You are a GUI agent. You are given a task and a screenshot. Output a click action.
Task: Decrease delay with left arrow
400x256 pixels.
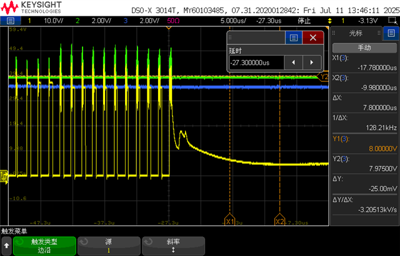[x=293, y=63]
